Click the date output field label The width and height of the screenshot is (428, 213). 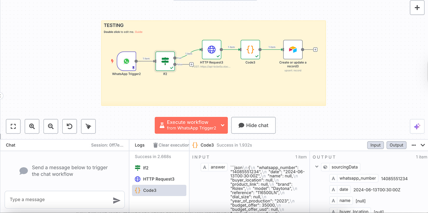340,189
